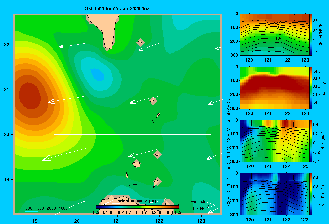Click the main map longitude label 122
This screenshot has width=329, height=224.
pos(159,221)
